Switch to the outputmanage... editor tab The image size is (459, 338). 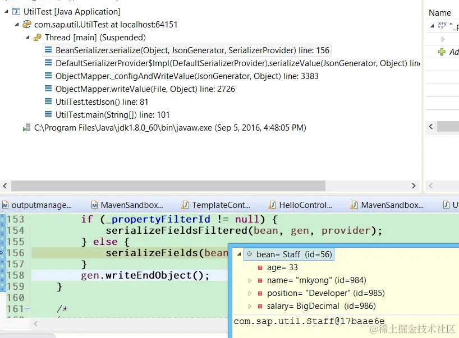pyautogui.click(x=38, y=205)
